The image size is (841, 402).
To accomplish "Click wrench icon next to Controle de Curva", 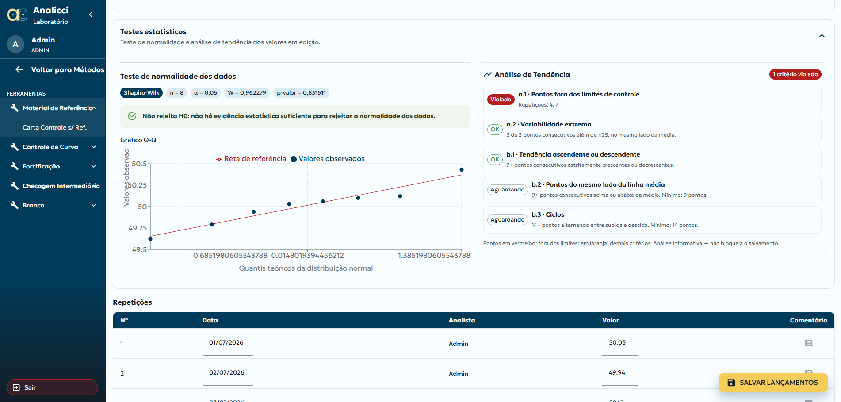I will pyautogui.click(x=15, y=147).
